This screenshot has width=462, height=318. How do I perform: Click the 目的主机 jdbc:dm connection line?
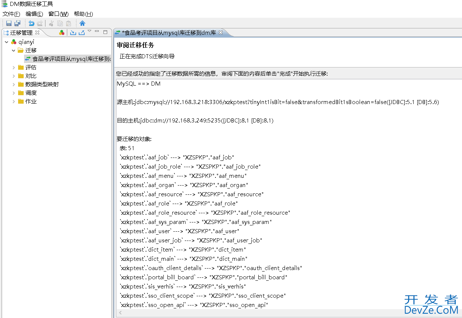tap(195, 121)
